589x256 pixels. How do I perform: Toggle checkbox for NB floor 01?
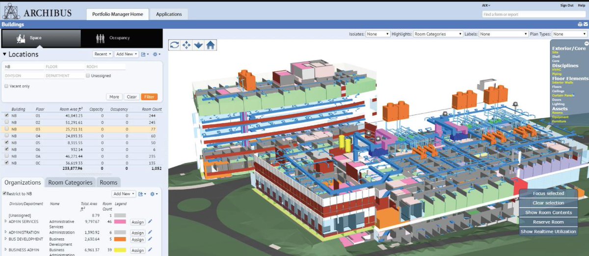6,115
